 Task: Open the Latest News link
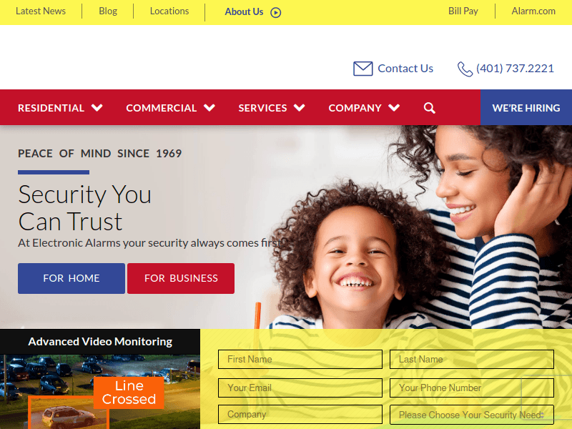[41, 11]
